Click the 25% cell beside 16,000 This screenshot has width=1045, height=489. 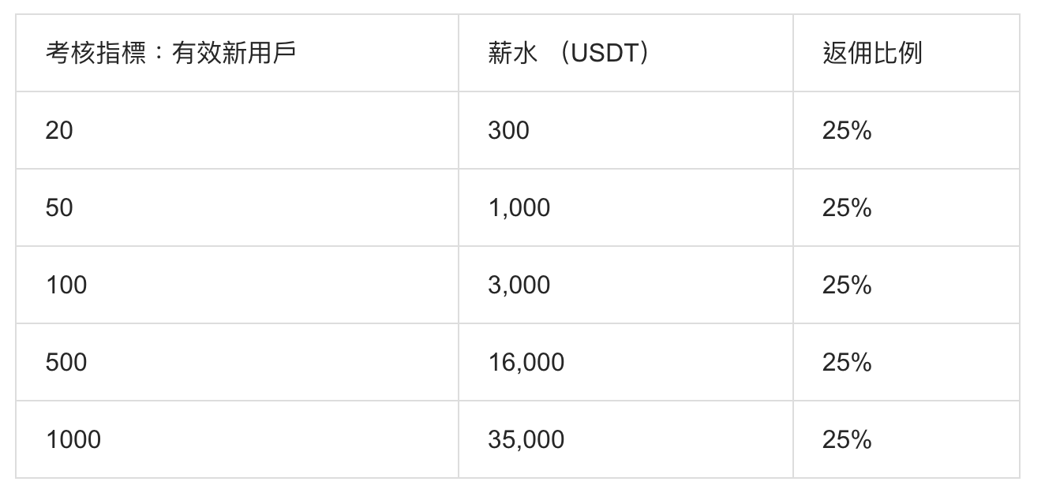906,362
